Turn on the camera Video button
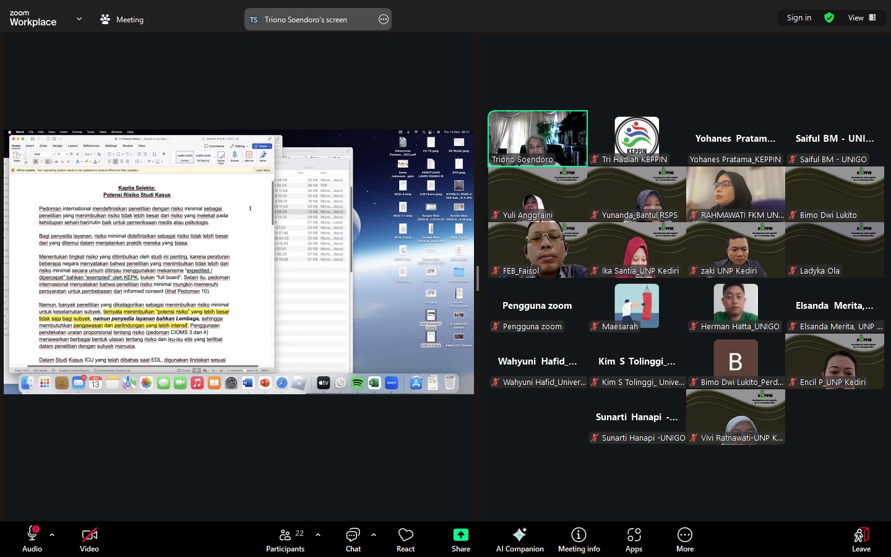The height and width of the screenshot is (557, 891). 89,539
